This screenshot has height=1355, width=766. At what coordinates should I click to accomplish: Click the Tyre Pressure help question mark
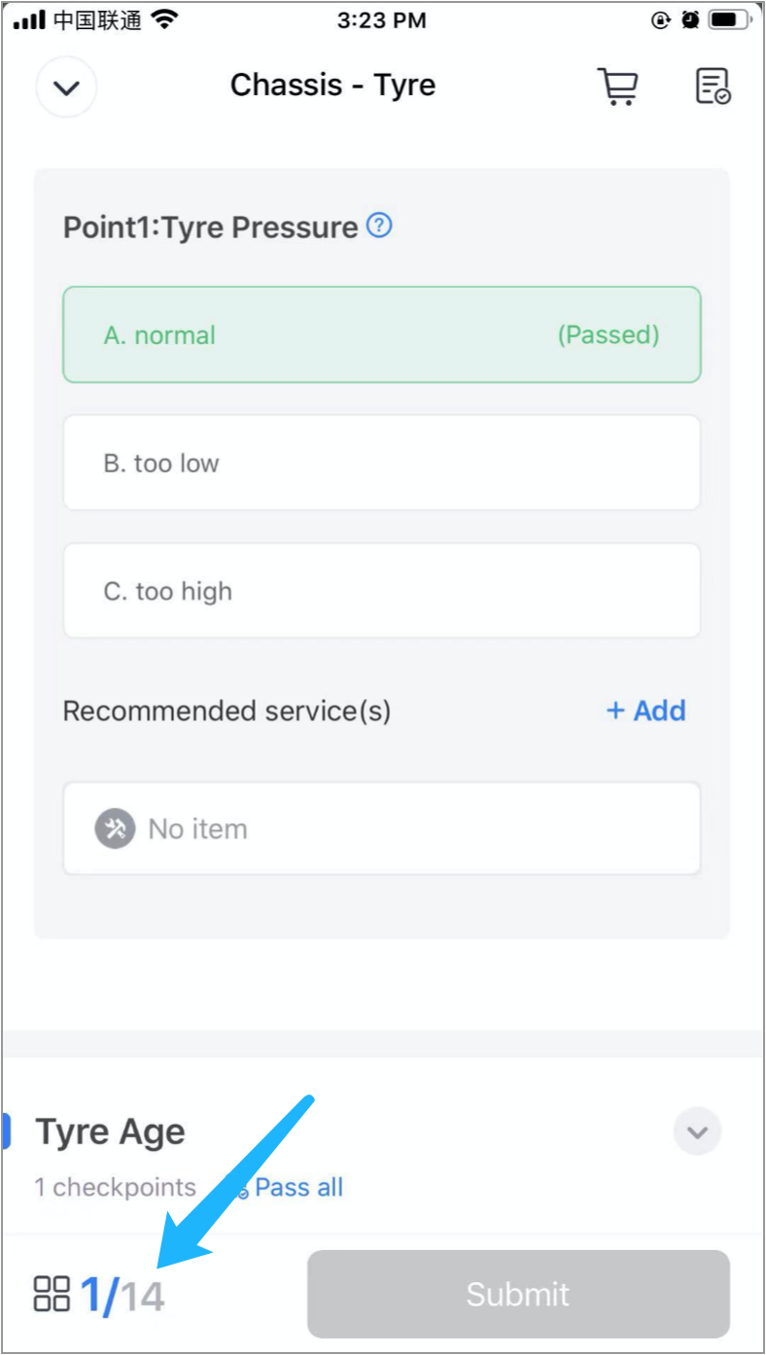click(379, 226)
